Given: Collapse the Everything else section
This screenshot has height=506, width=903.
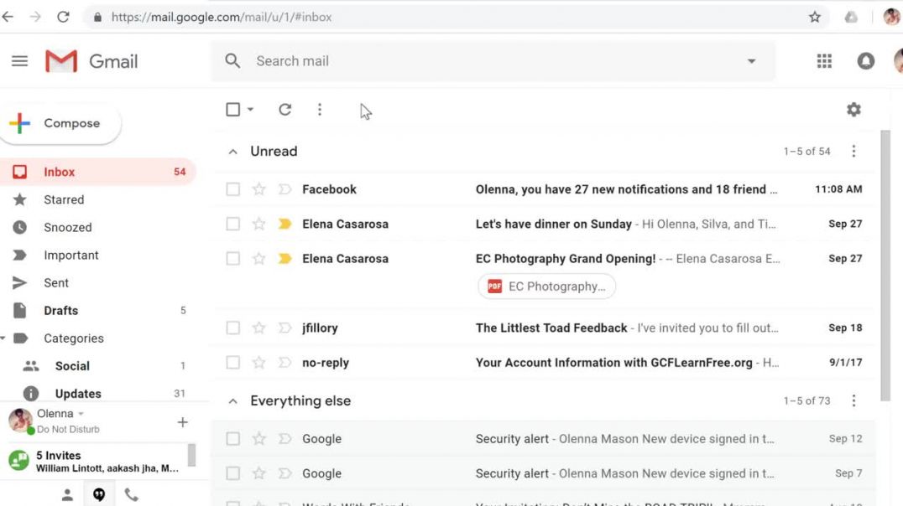Looking at the screenshot, I should pyautogui.click(x=232, y=401).
